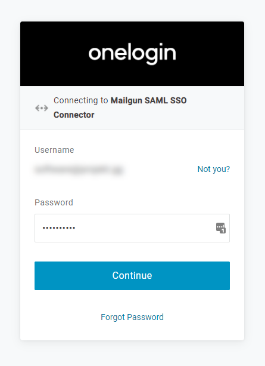The height and width of the screenshot is (366, 265).
Task: Select the blurred username value
Action: pos(79,170)
